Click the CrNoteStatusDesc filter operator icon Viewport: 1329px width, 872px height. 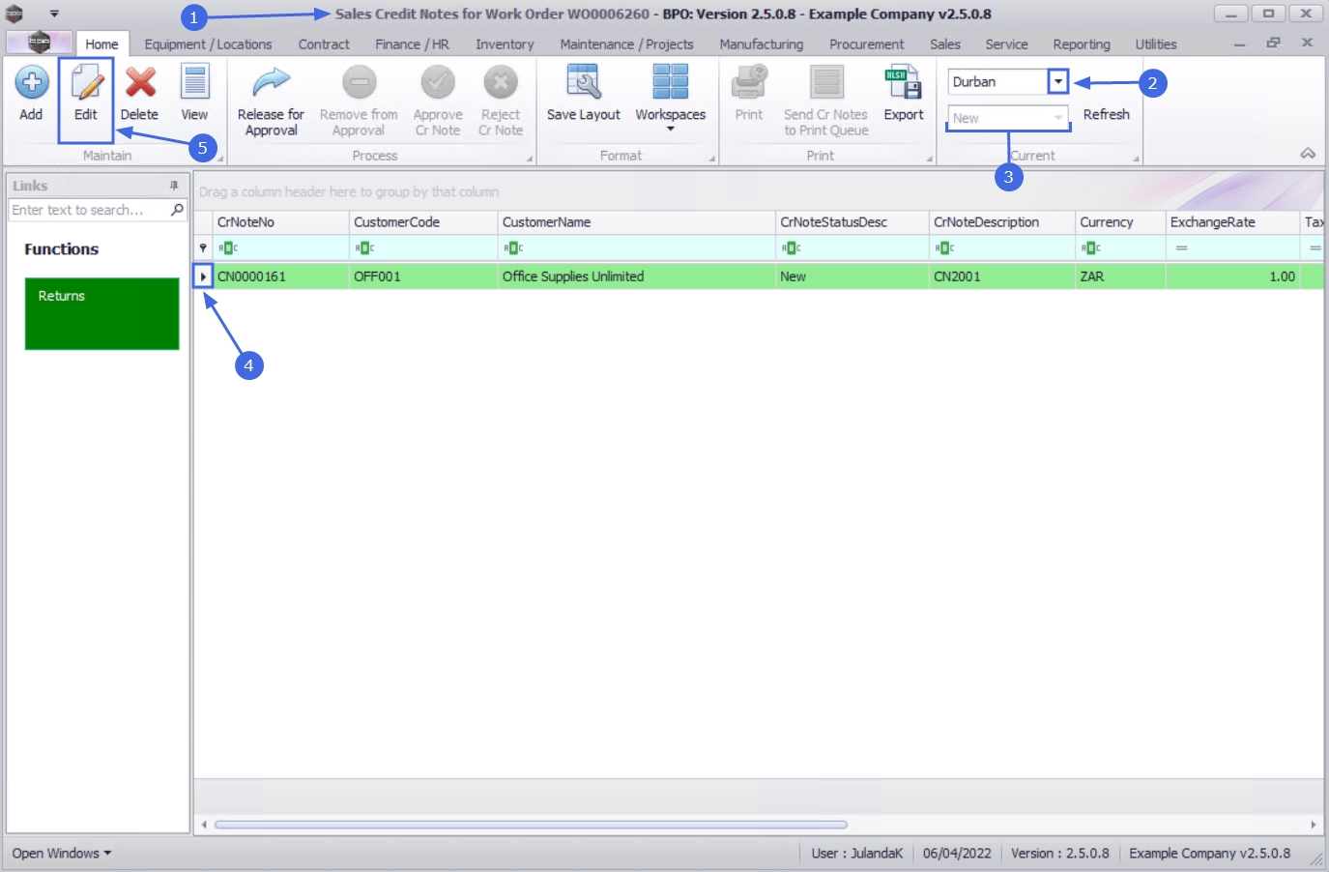pos(792,248)
